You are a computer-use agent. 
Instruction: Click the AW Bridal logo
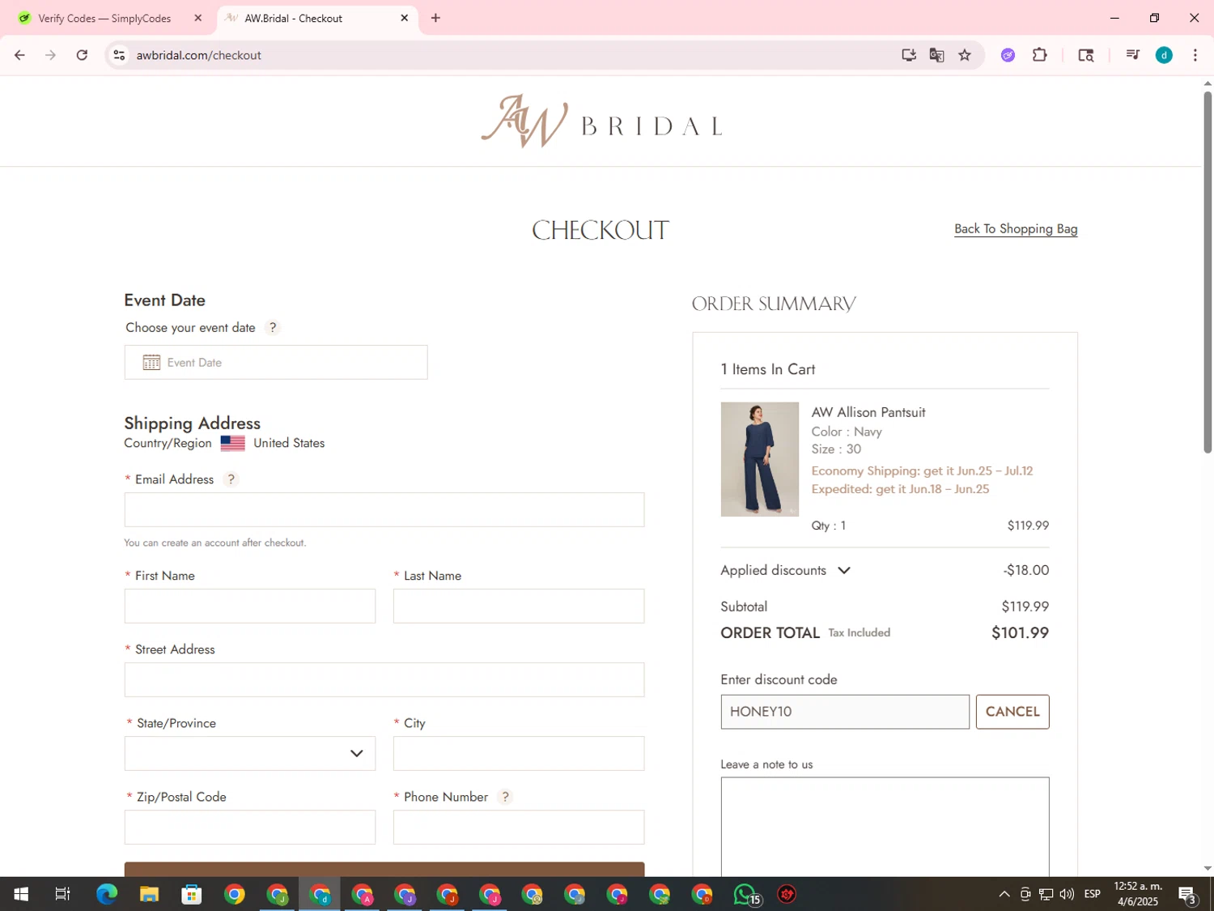601,121
